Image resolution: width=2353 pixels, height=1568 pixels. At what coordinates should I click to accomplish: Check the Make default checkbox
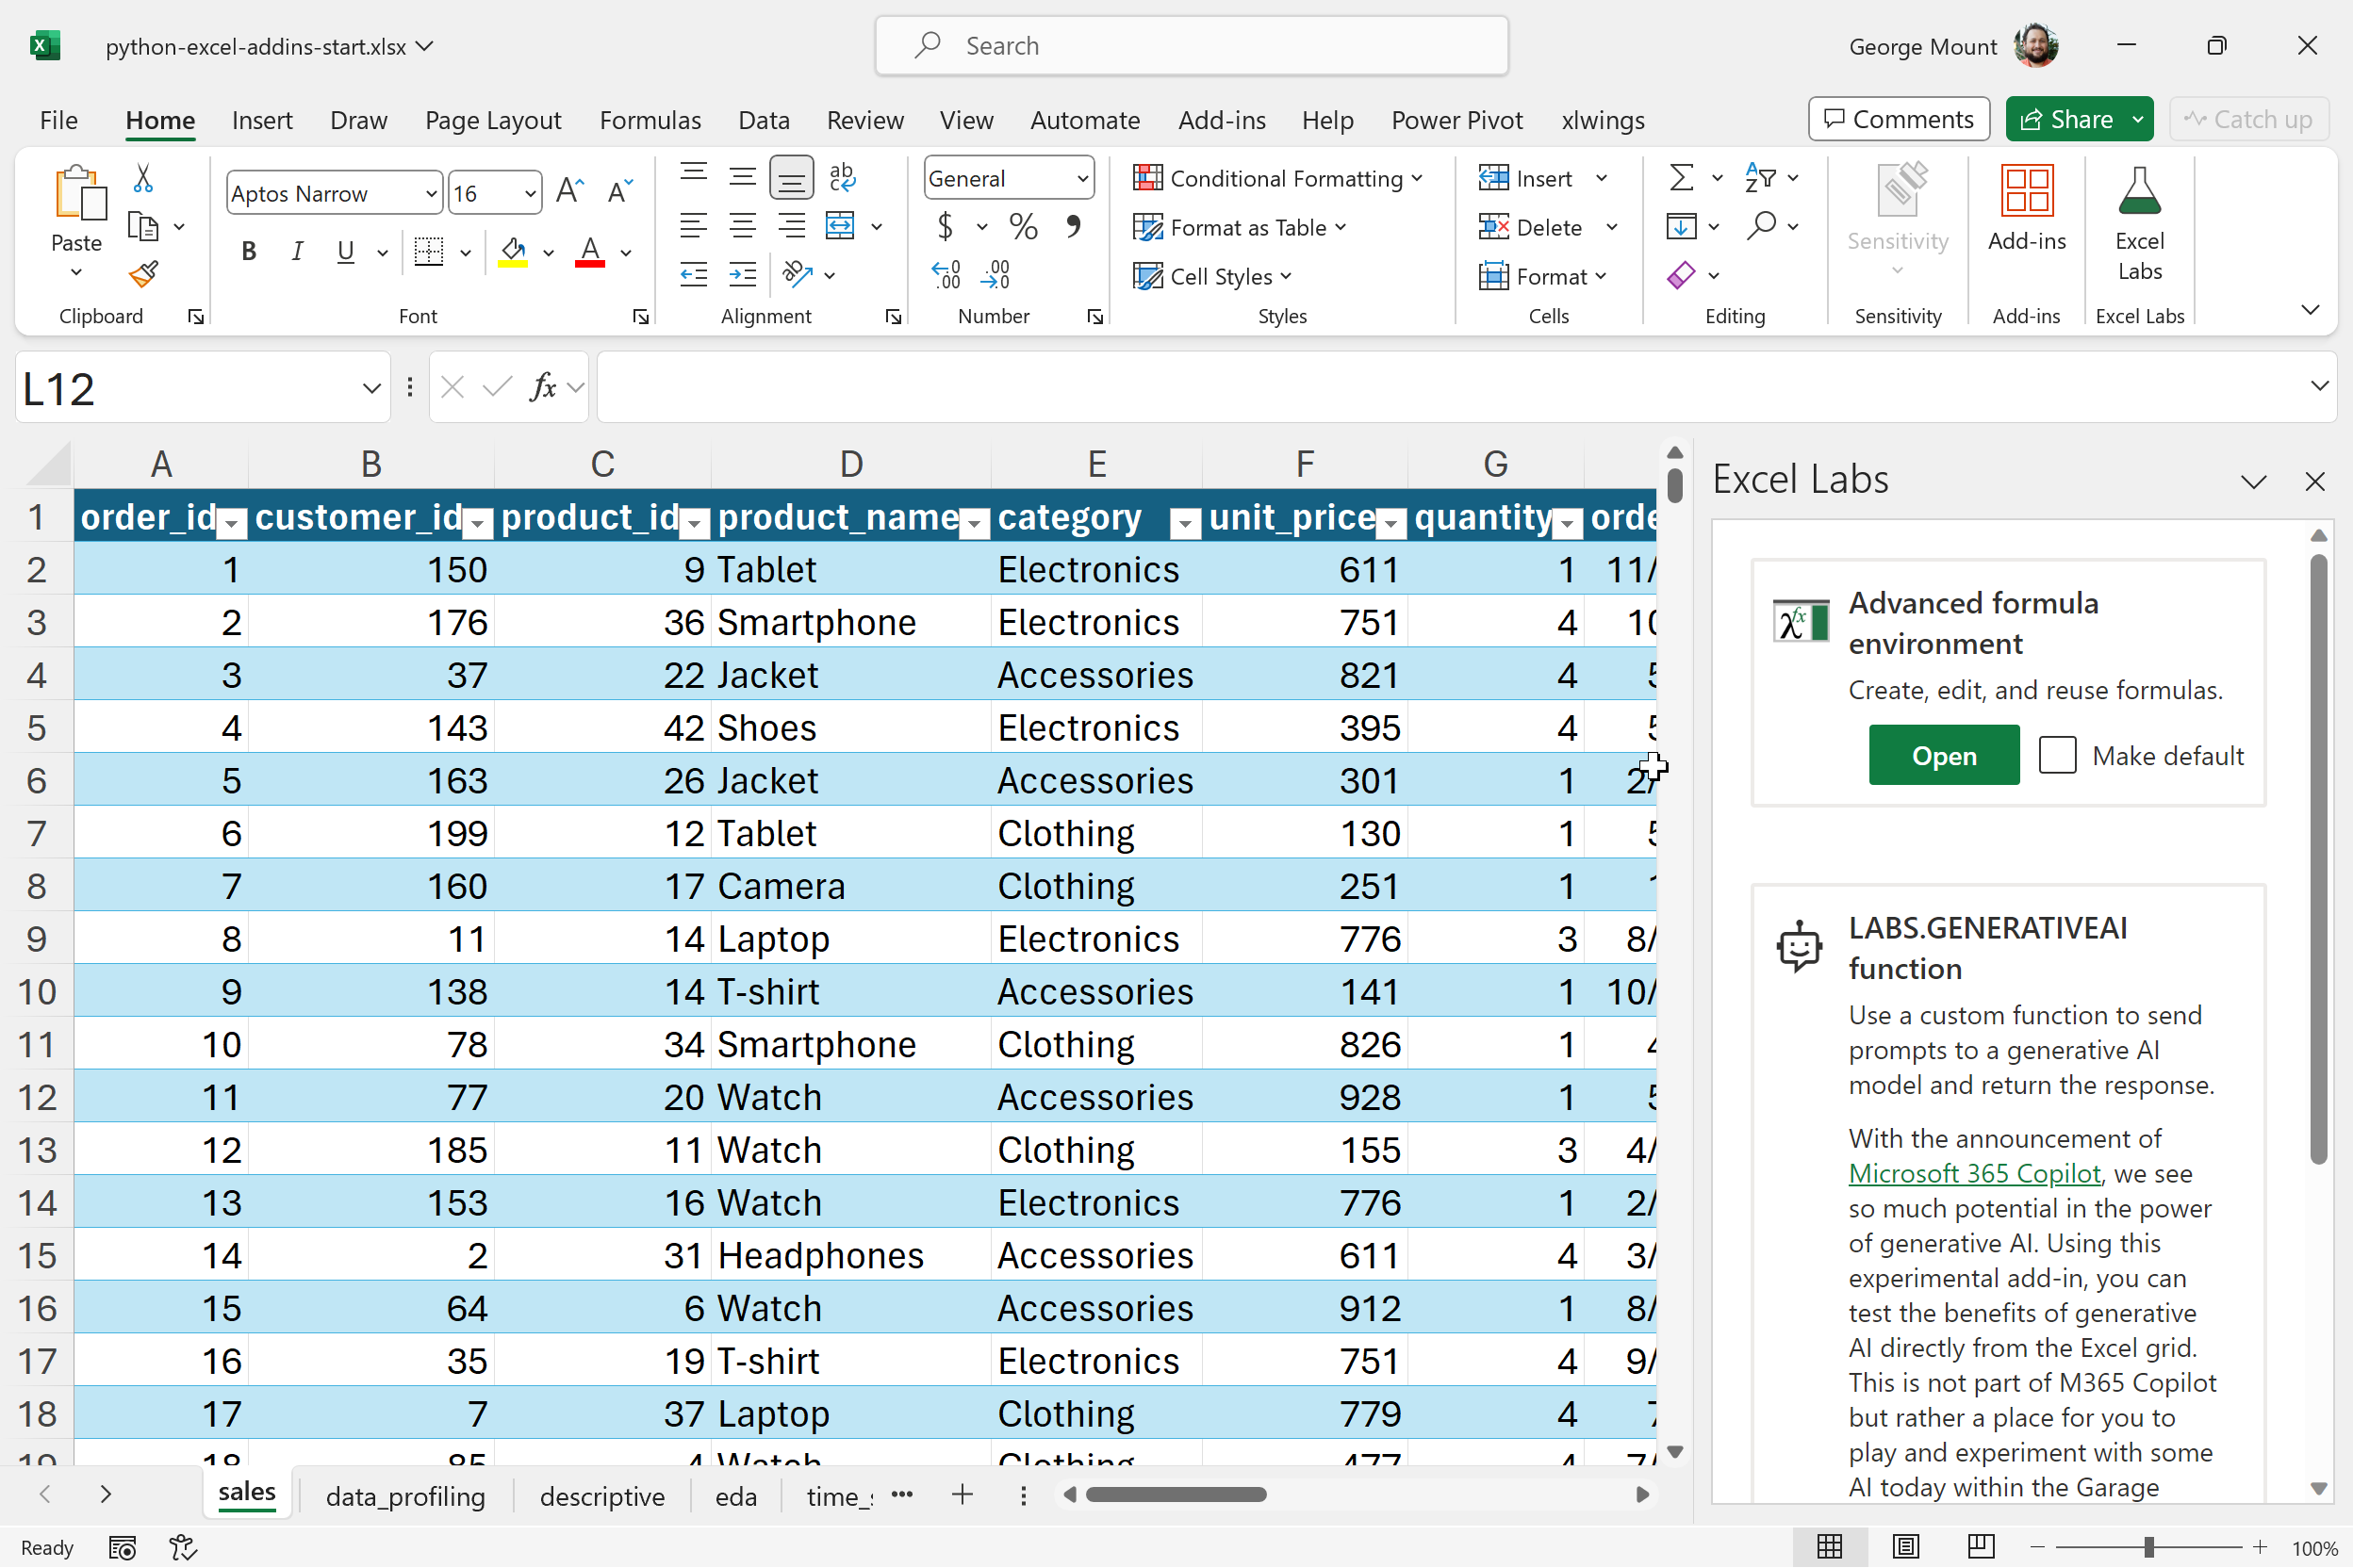coord(2057,755)
